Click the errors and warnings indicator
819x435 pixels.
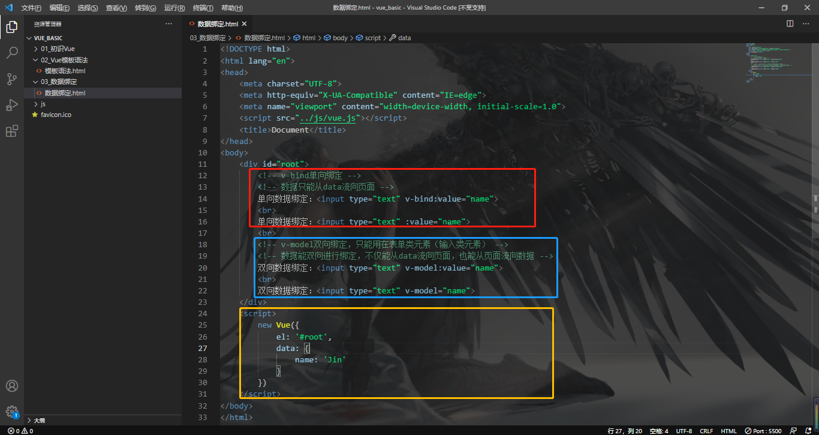point(21,431)
